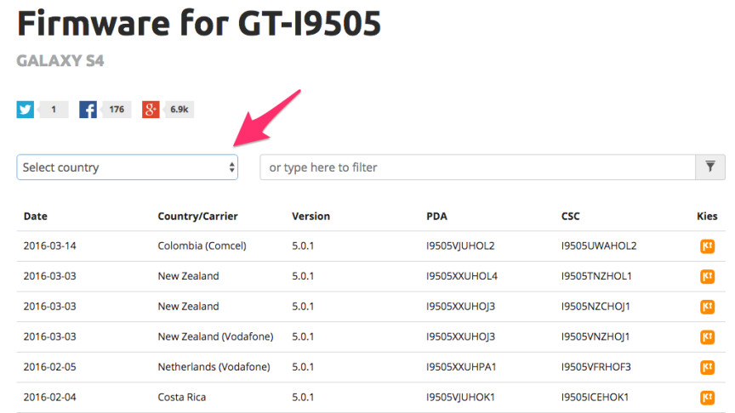The height and width of the screenshot is (413, 735).
Task: Click the Version column header
Action: pos(311,217)
